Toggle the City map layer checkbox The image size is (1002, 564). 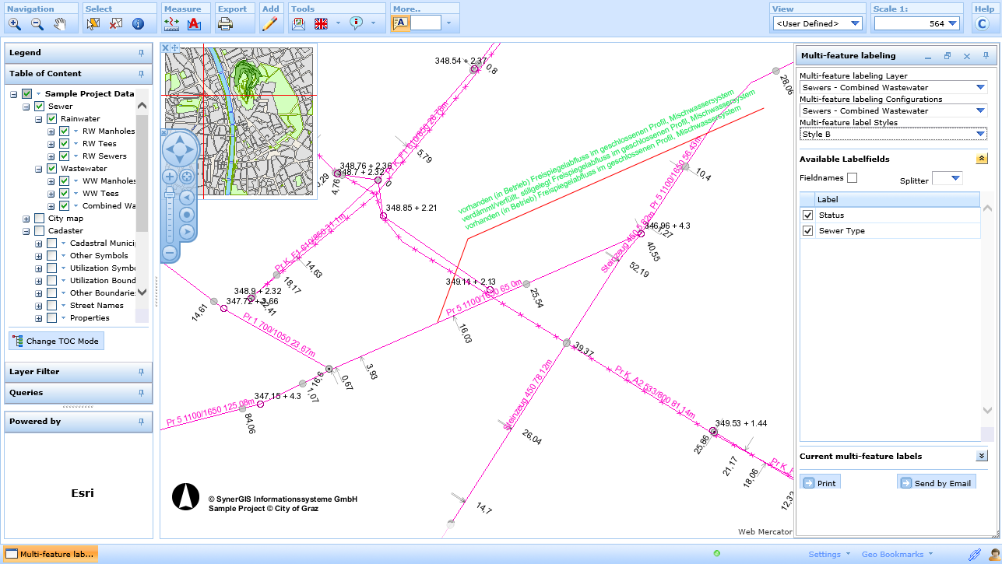[x=40, y=219]
